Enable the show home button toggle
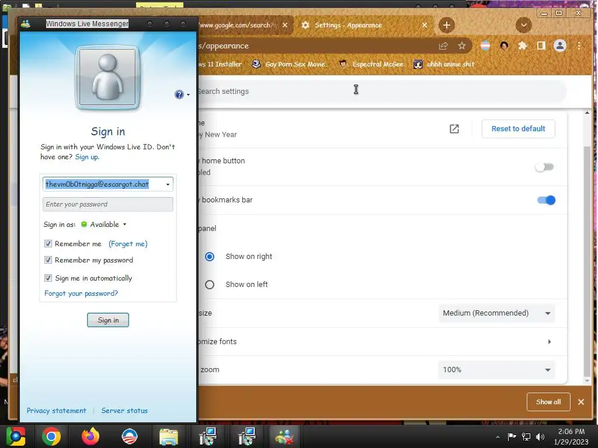The height and width of the screenshot is (448, 598). click(544, 167)
